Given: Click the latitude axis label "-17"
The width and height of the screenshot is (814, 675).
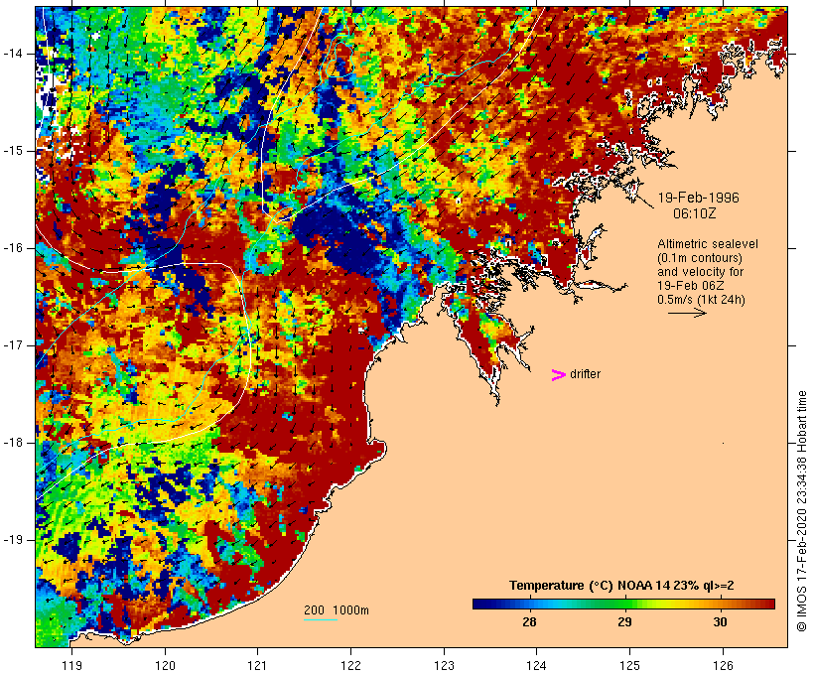Looking at the screenshot, I should [12, 345].
